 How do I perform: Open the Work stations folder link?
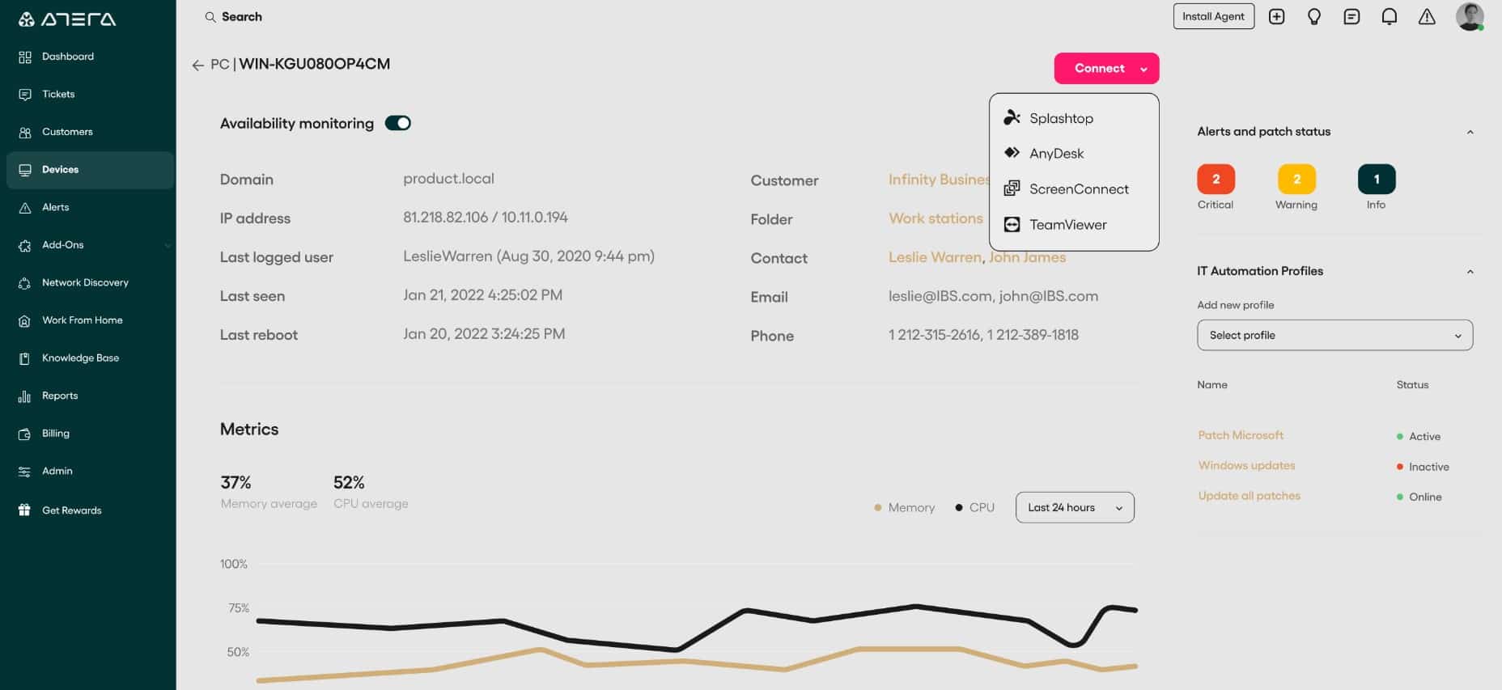936,218
